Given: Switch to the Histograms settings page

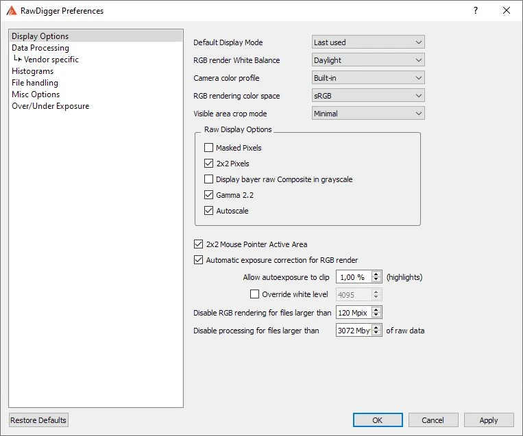Looking at the screenshot, I should (x=32, y=71).
